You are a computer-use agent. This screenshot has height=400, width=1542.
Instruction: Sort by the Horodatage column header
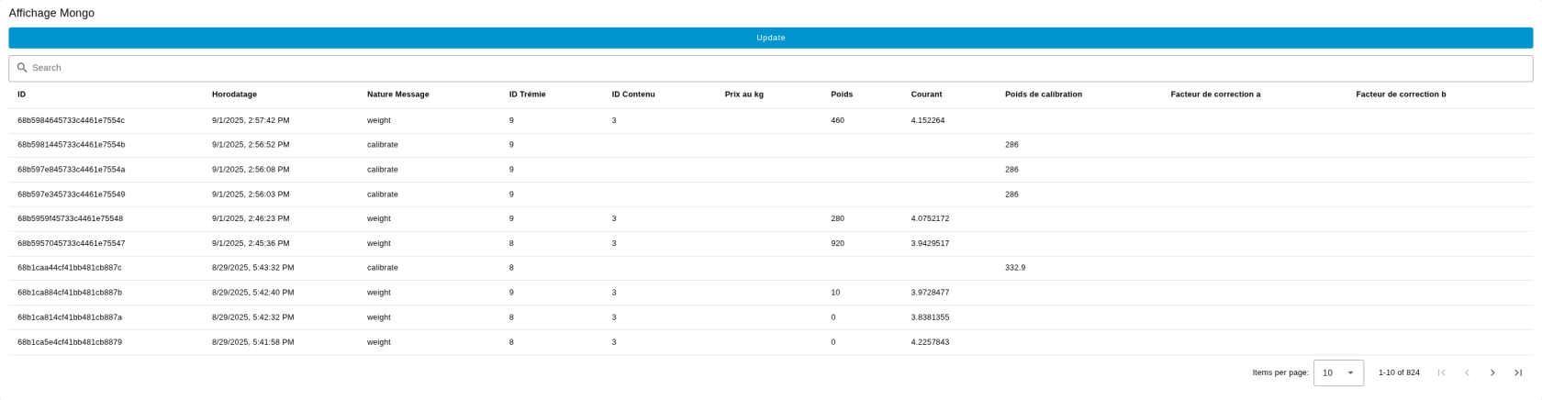[x=234, y=94]
